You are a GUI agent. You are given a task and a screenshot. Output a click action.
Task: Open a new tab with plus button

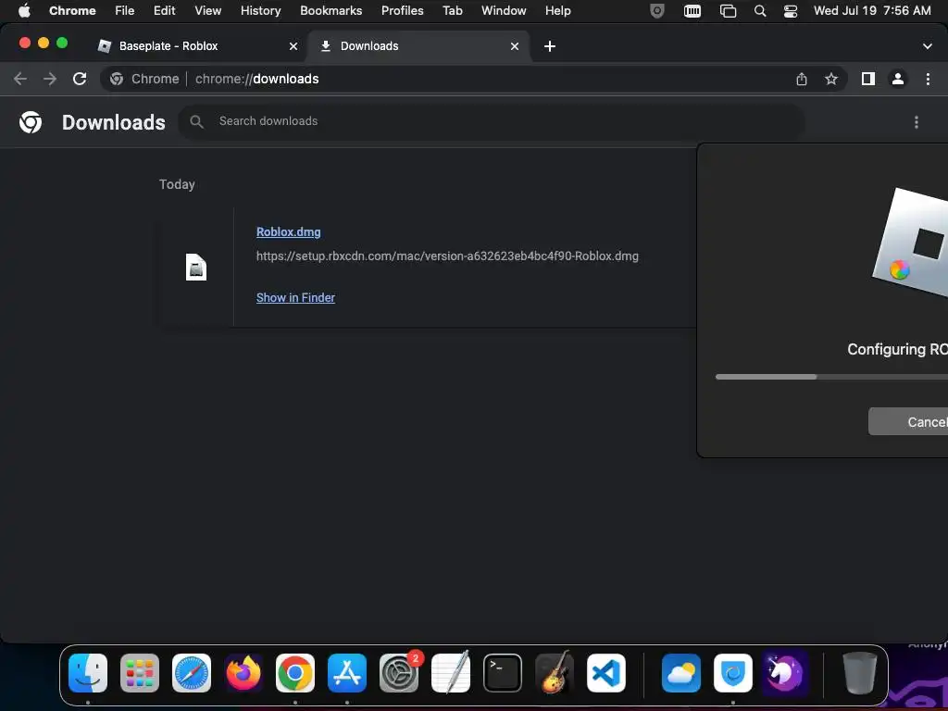tap(550, 46)
